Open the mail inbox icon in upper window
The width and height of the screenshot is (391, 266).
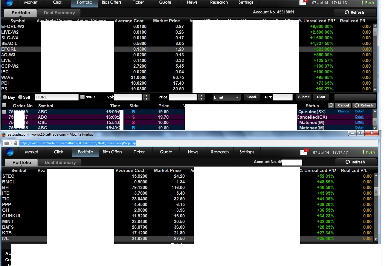(x=303, y=3)
